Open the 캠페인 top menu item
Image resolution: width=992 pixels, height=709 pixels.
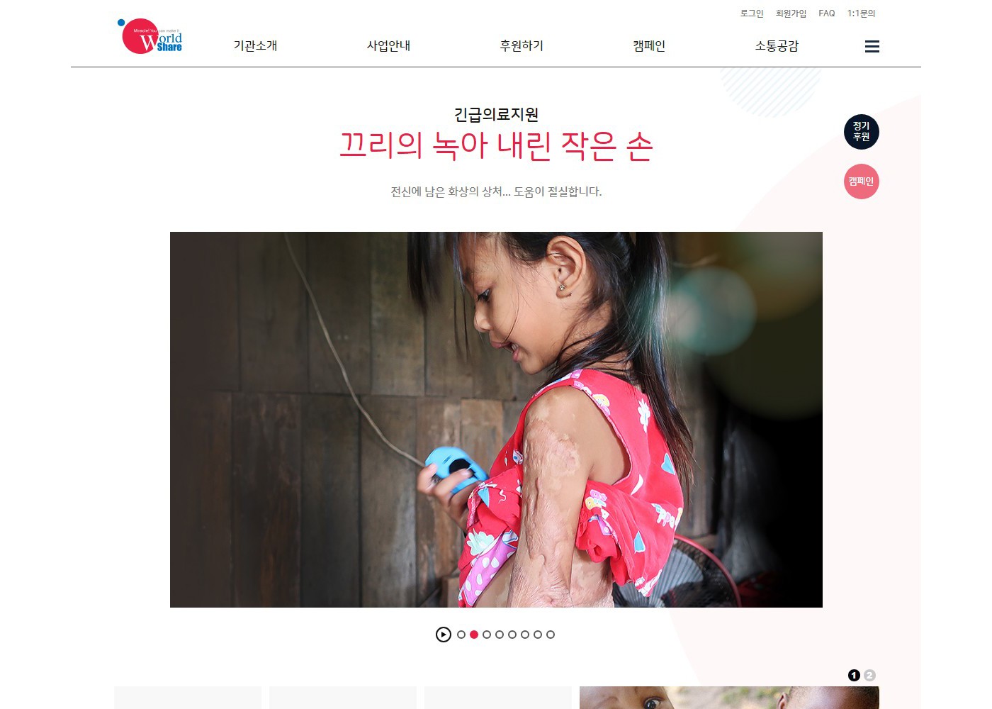(x=649, y=46)
